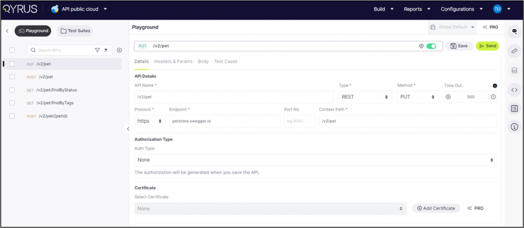Click the Add Certificate button

pyautogui.click(x=436, y=209)
